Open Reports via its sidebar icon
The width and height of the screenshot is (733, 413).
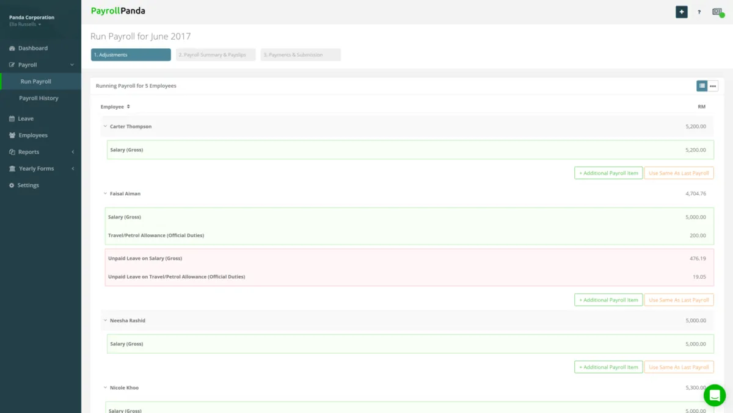(13, 151)
